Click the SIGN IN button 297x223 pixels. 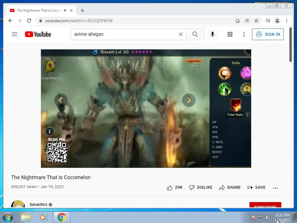pyautogui.click(x=268, y=34)
